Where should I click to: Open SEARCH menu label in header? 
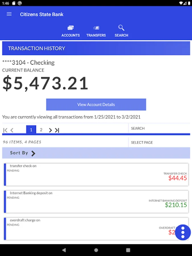121,35
